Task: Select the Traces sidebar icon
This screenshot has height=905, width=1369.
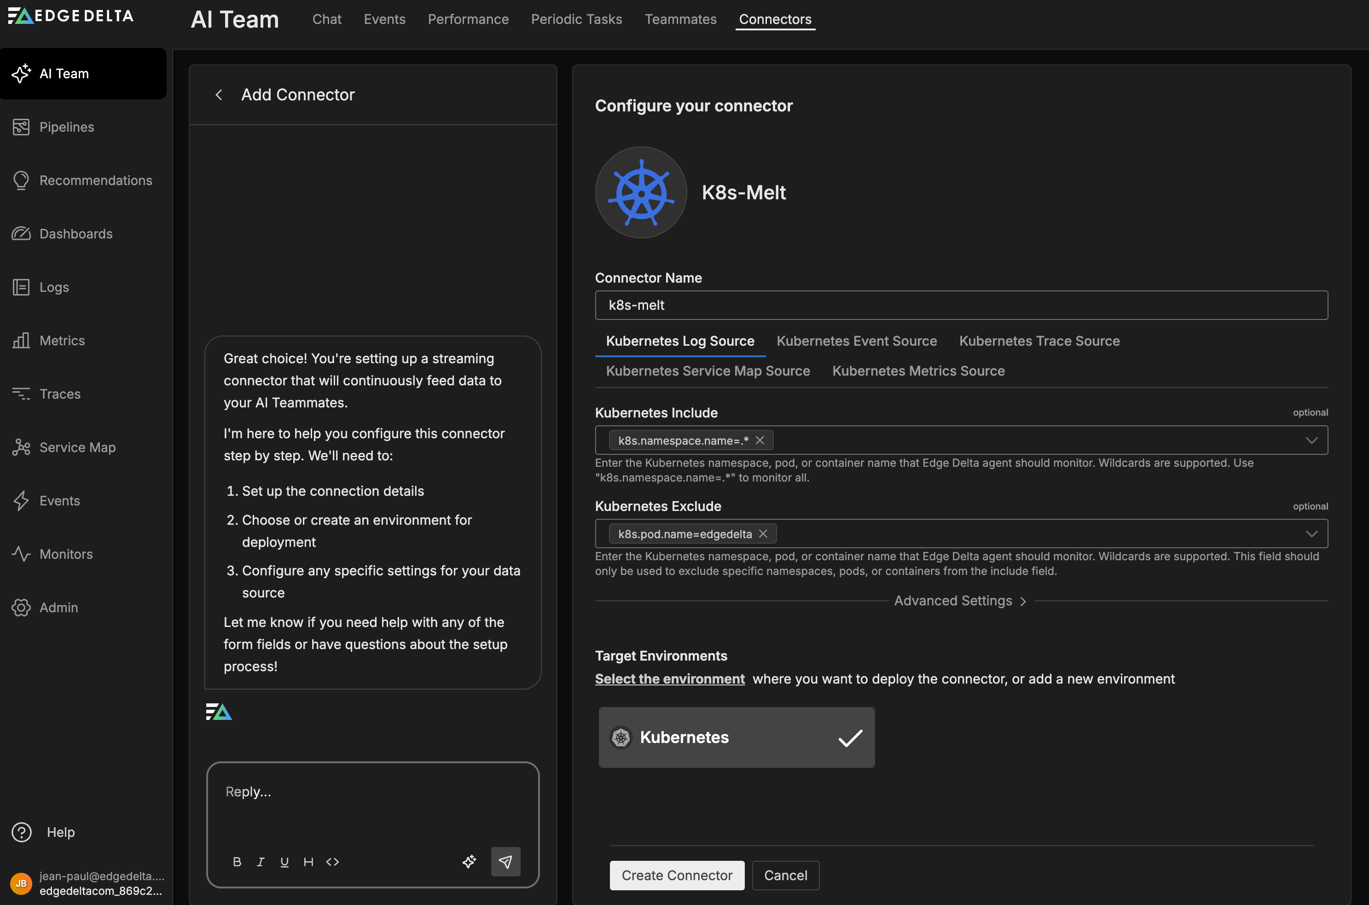Action: click(21, 394)
